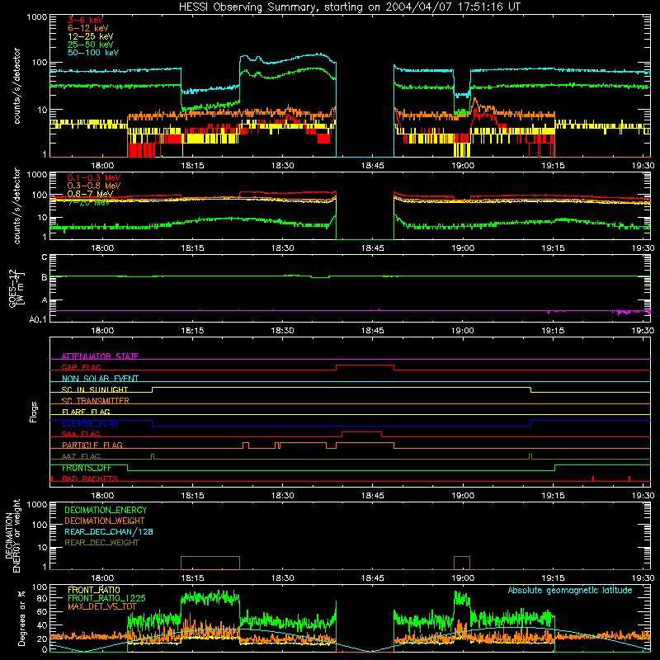Screen dimensions: 660x660
Task: Click the MAX_DET_VS_TOT legend label
Action: [x=102, y=606]
